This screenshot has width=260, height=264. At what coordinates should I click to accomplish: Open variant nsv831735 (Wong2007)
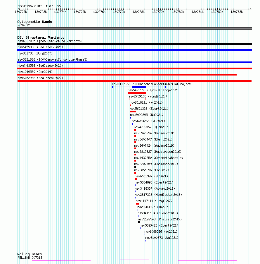pyautogui.click(x=35, y=53)
